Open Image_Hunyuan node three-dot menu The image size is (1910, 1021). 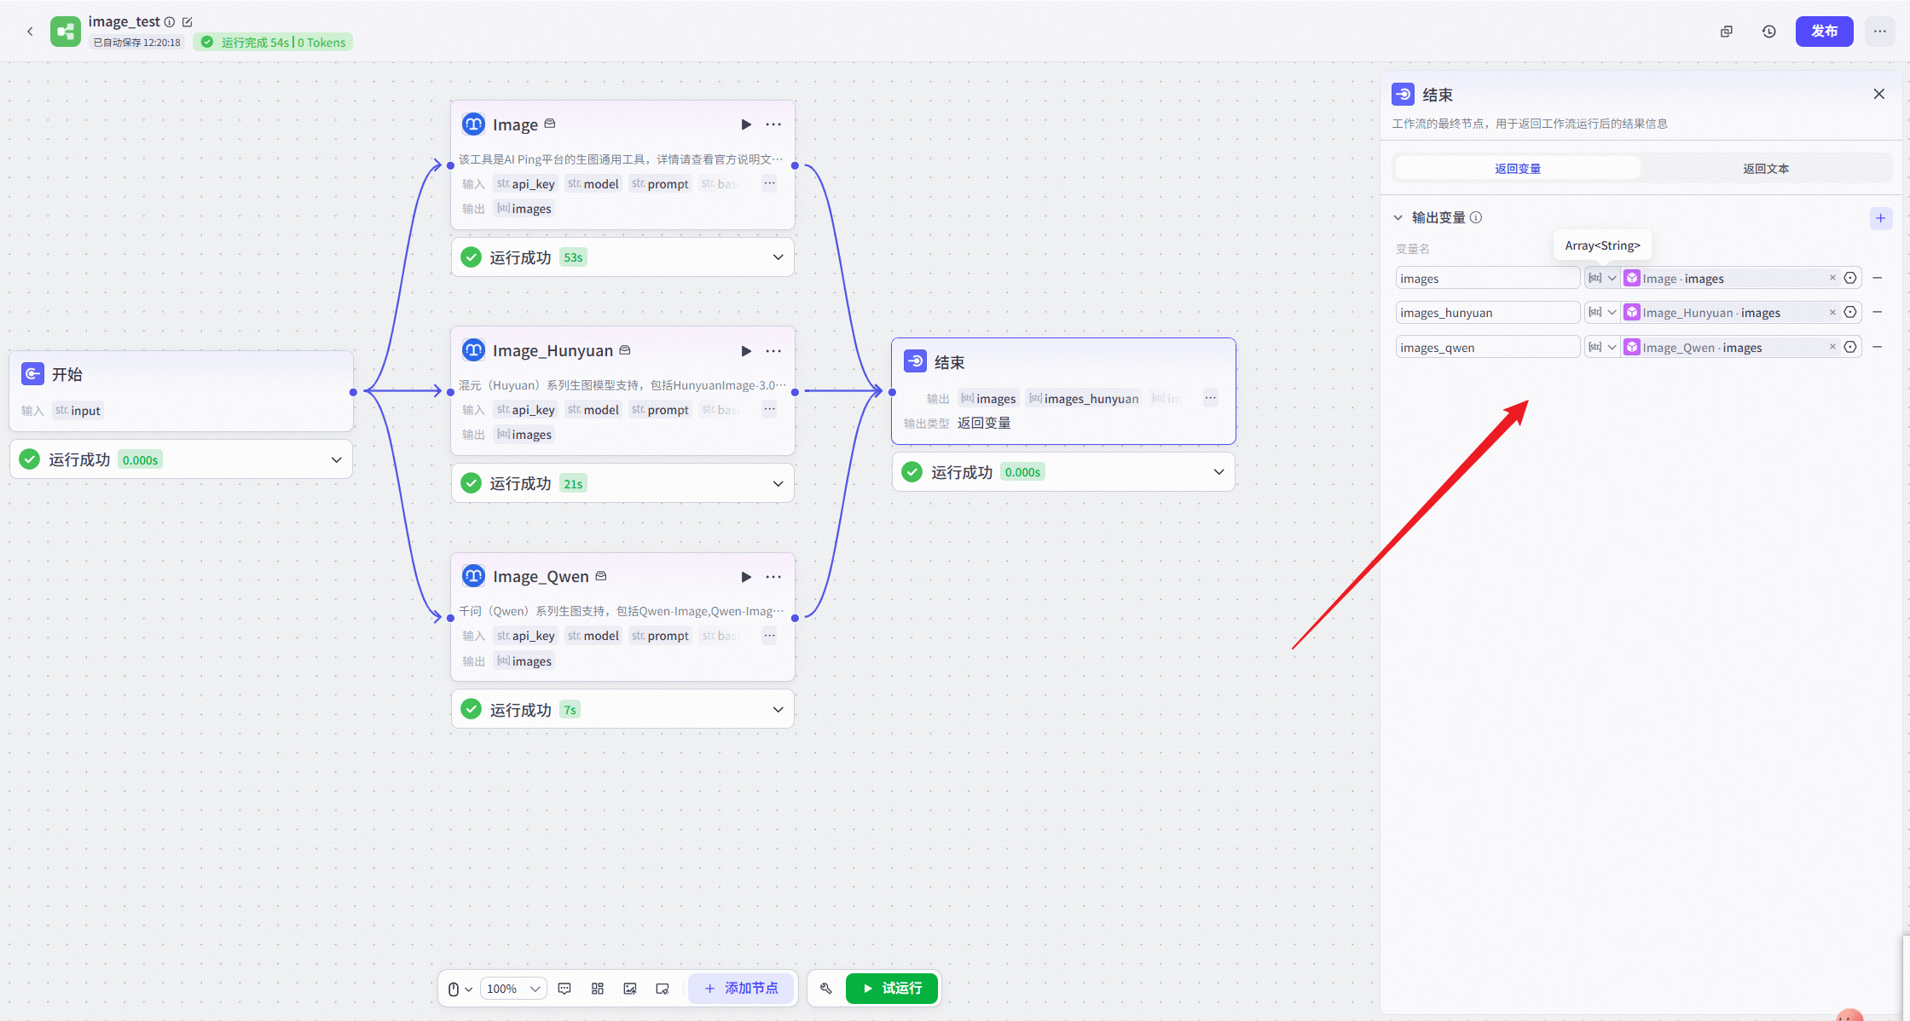click(x=773, y=351)
